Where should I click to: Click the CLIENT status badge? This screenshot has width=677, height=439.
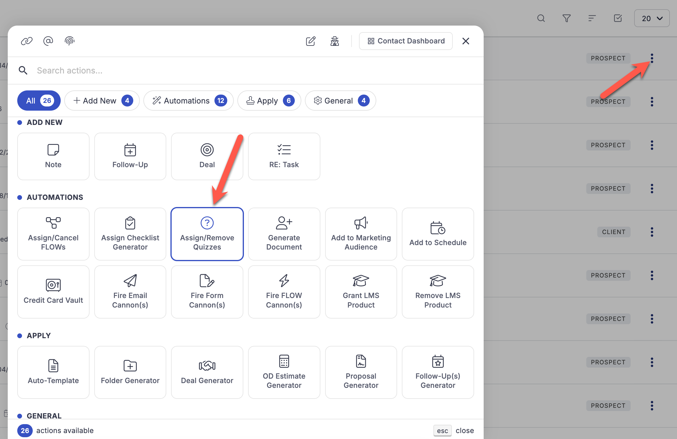click(614, 232)
